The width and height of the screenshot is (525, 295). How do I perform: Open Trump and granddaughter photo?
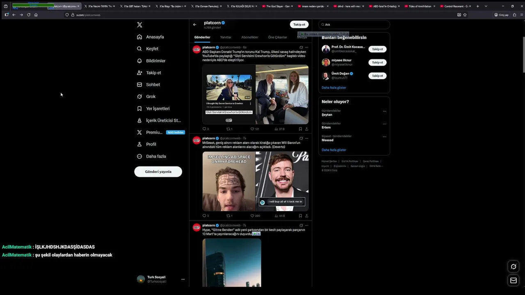pos(282,94)
